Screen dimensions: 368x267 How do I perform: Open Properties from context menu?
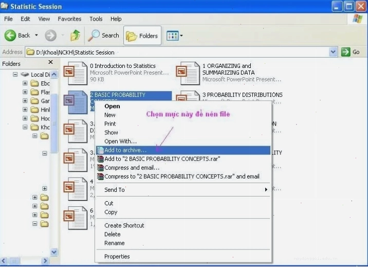click(183, 256)
